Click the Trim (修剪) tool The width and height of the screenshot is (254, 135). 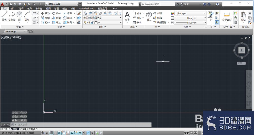pyautogui.click(x=68, y=13)
